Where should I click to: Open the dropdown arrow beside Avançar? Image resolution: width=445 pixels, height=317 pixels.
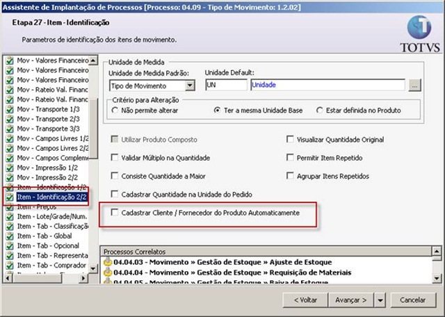[x=380, y=300]
